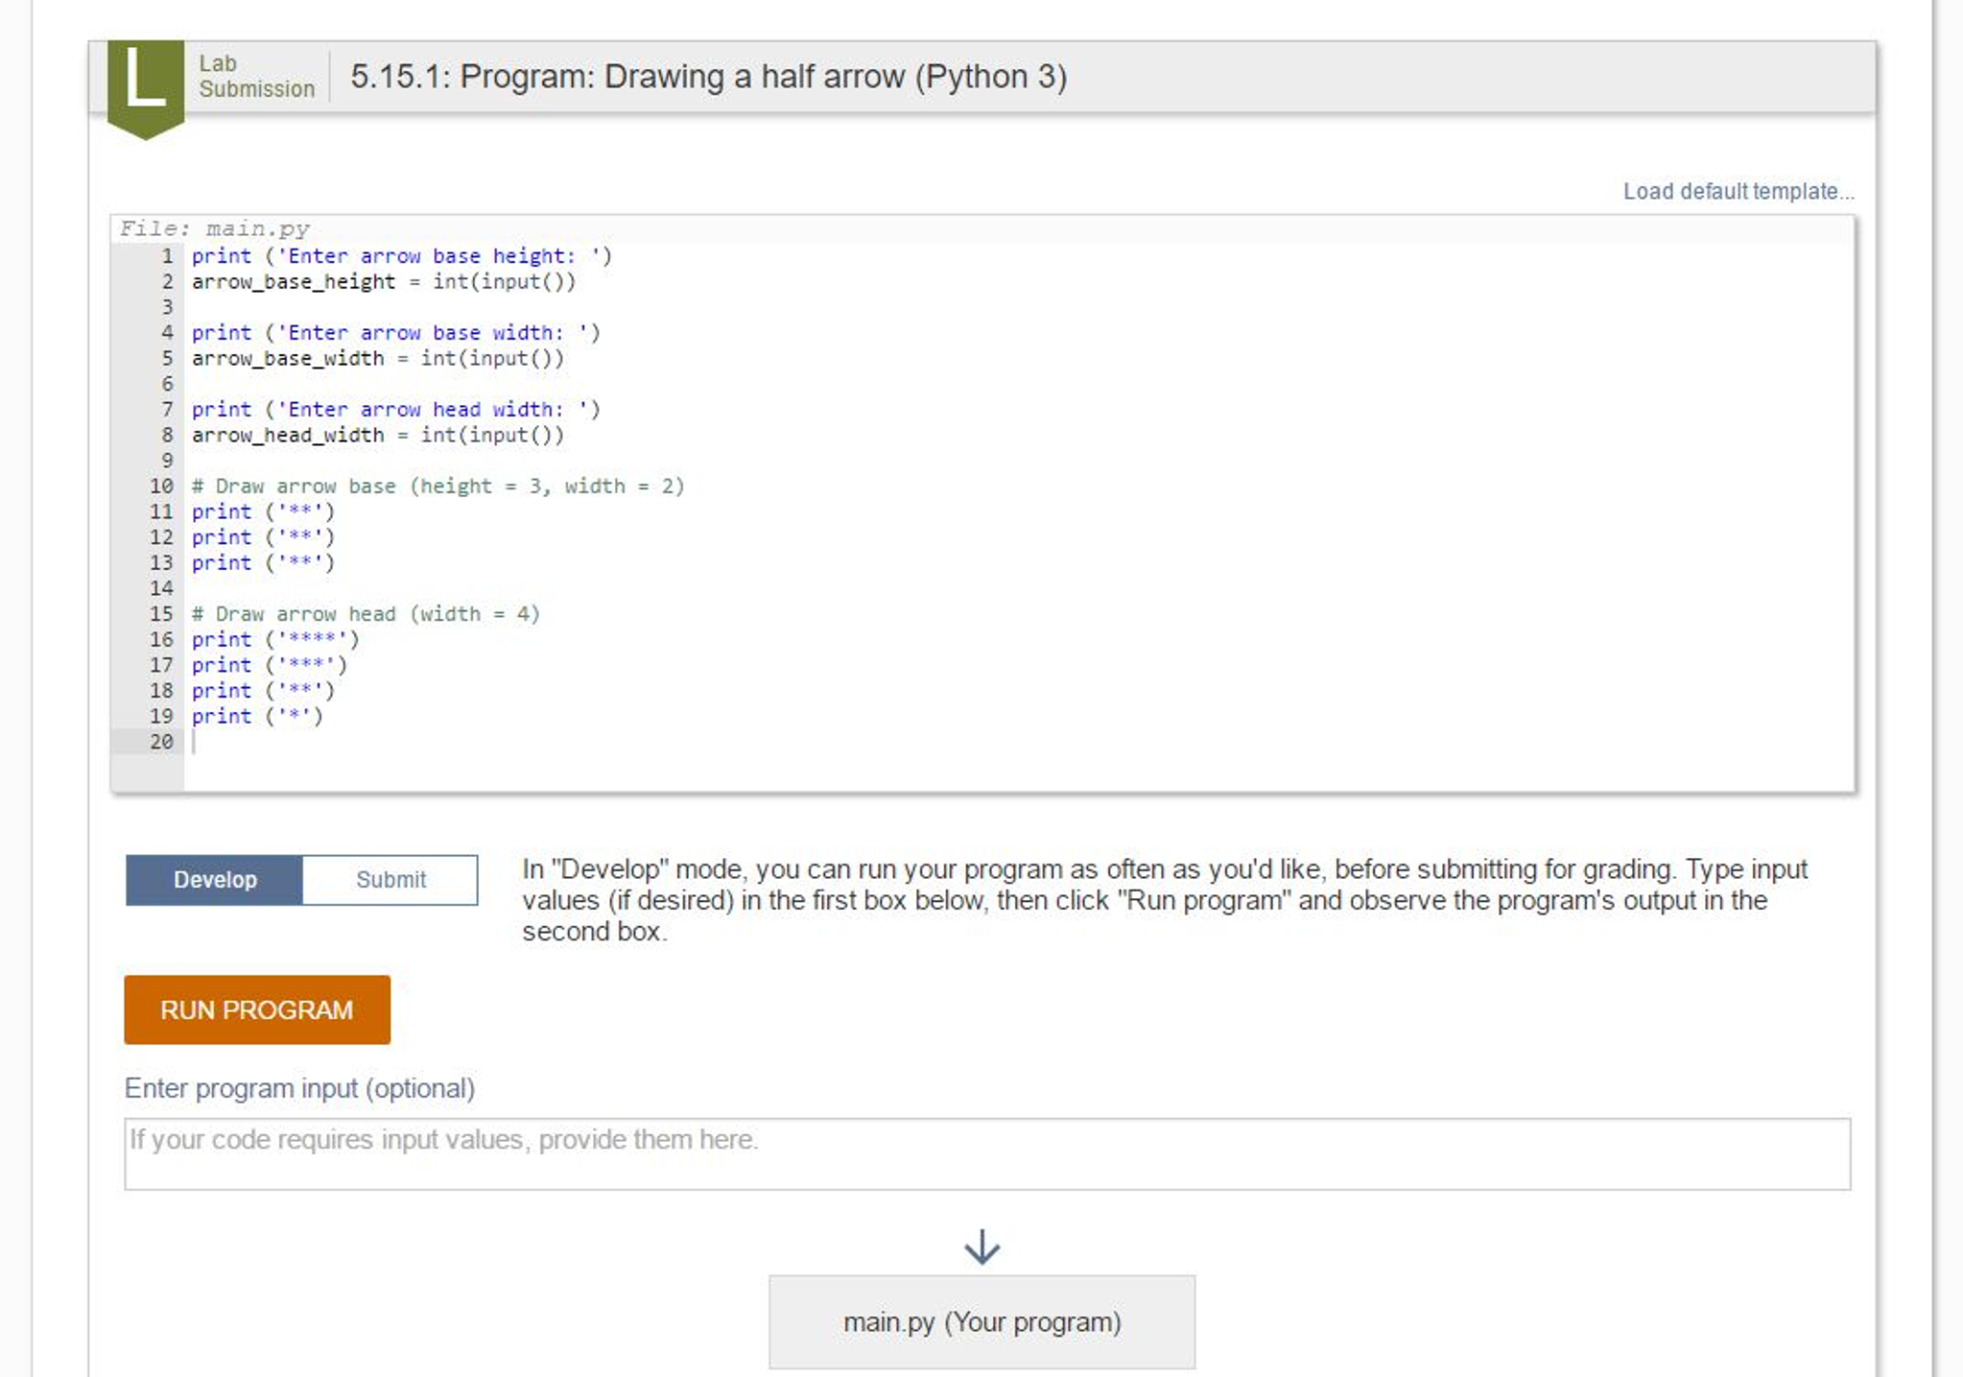Click the code line 'arrow_base_height = int(input())'
This screenshot has height=1377, width=1963.
pyautogui.click(x=384, y=281)
